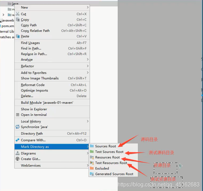Click the Ctrl+Shift+C shortcut text
This screenshot has width=203, height=191.
click(x=77, y=25)
